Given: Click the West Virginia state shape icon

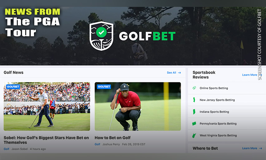Looking at the screenshot, I should coord(194,136).
